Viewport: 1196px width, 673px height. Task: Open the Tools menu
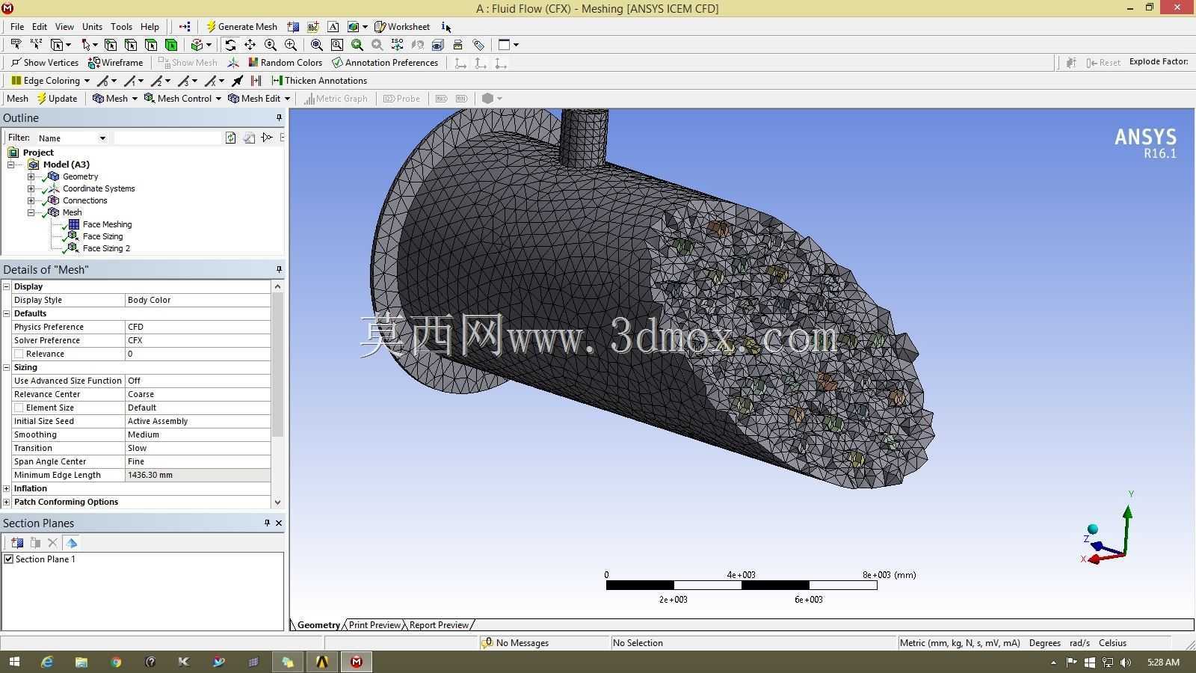[121, 27]
